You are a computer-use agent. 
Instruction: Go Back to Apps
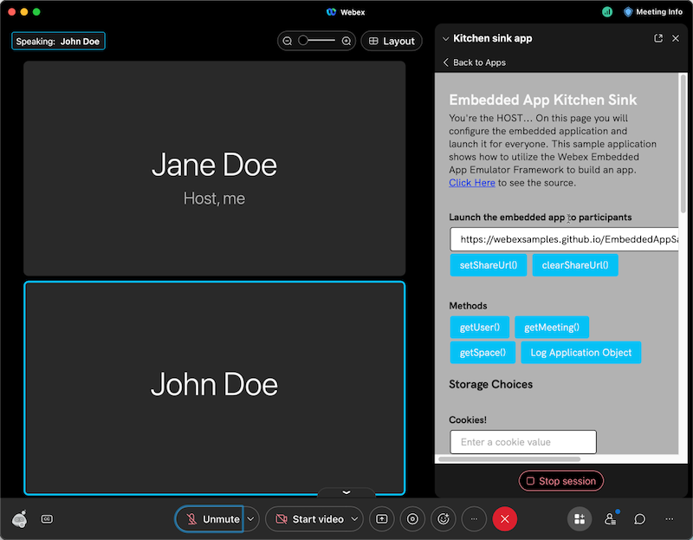[x=474, y=62]
